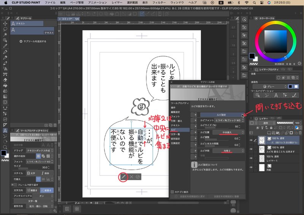
Task: Adjust the layer opacity slider
Action: pyautogui.click(x=285, y=123)
